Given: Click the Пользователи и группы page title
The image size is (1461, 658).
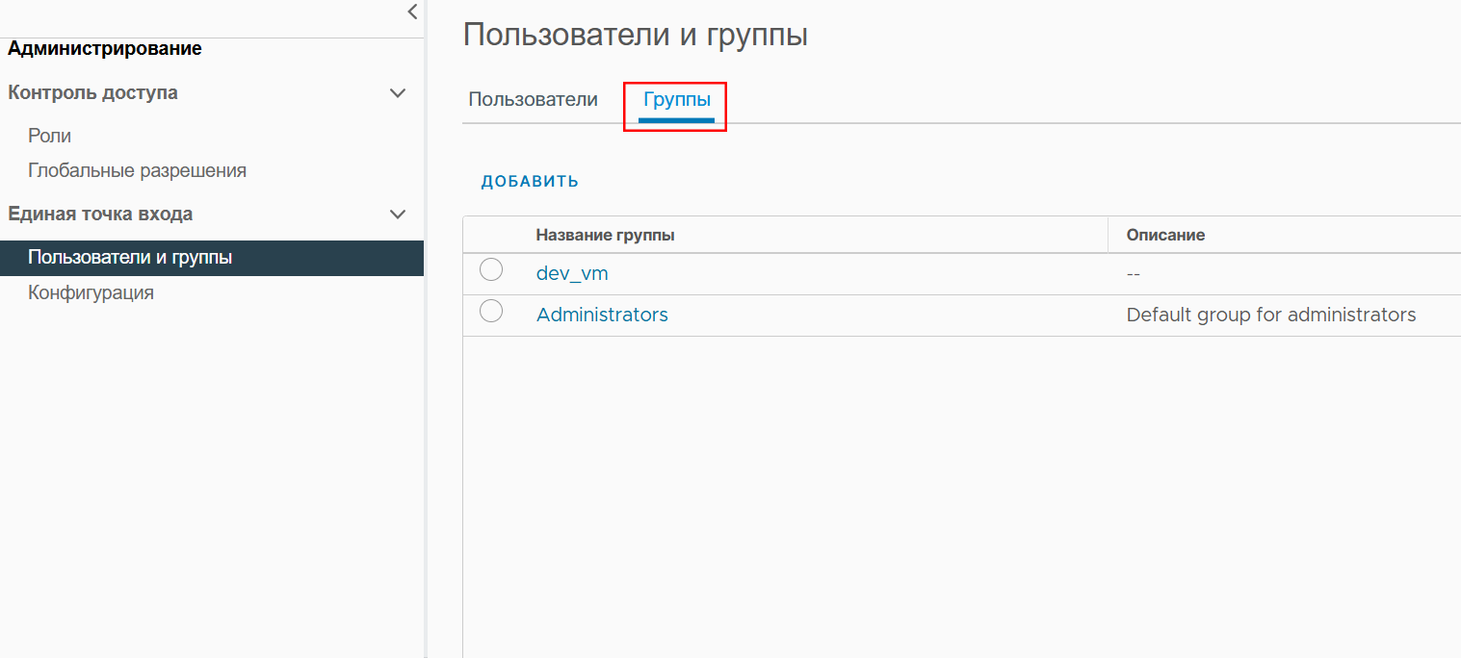Looking at the screenshot, I should click(636, 36).
